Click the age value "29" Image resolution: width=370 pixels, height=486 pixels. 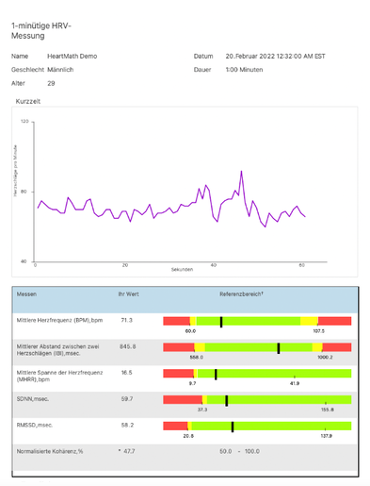point(51,83)
